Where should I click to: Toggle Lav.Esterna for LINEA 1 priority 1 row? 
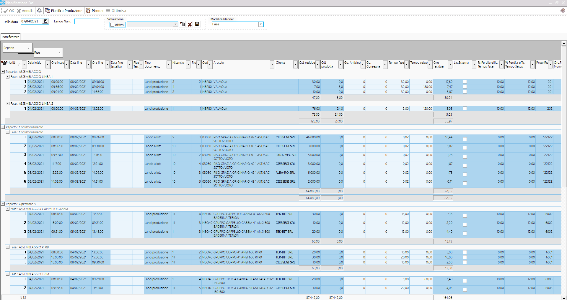465,82
